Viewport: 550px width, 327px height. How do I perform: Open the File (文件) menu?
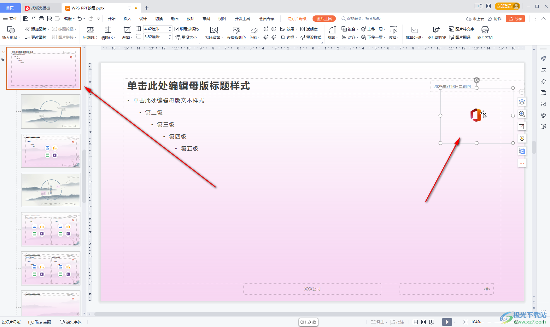10,19
